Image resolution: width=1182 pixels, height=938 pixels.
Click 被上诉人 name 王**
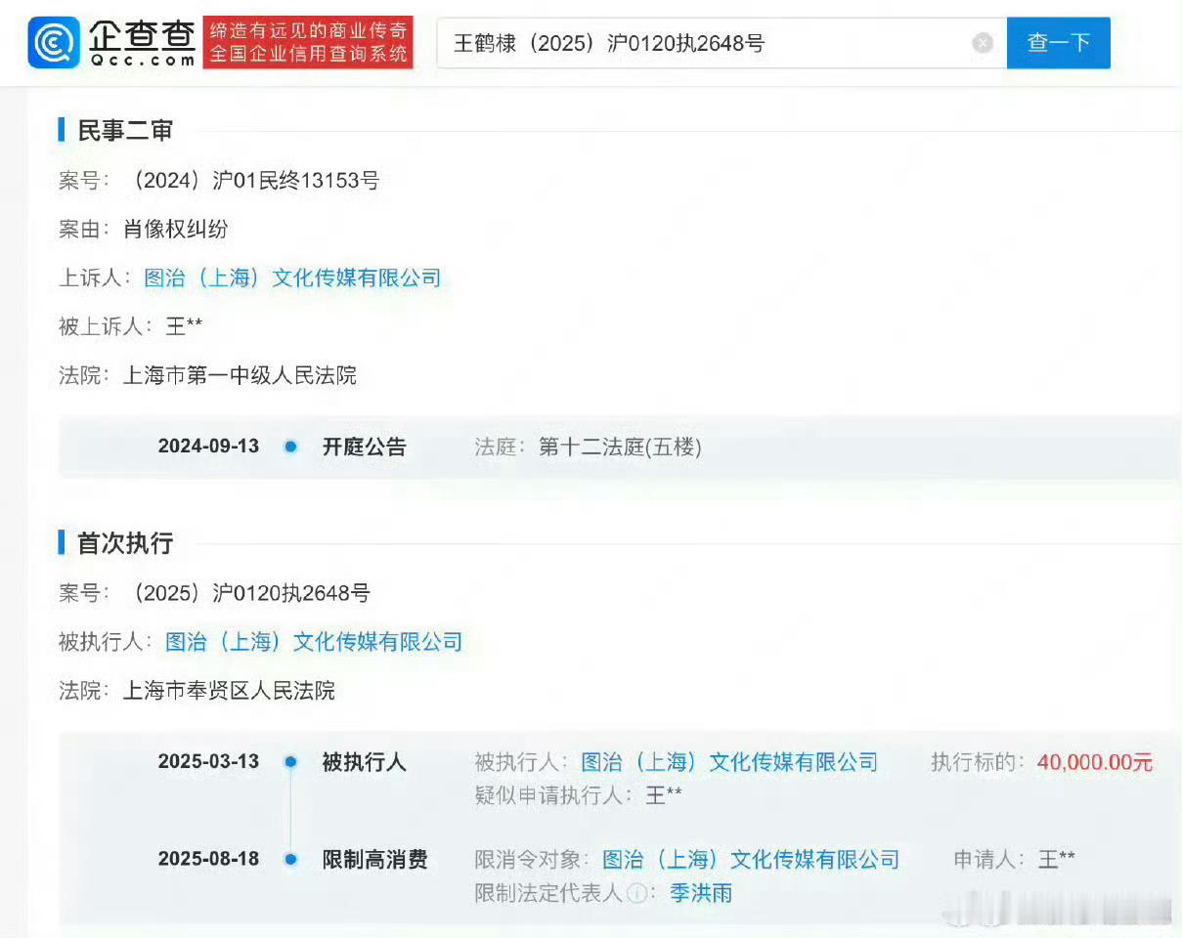point(183,326)
